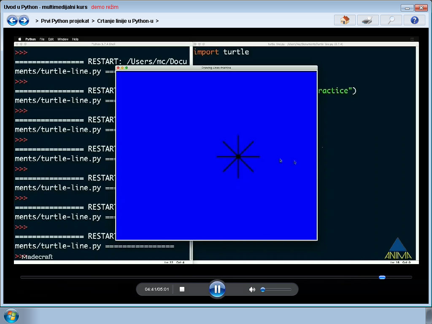Open the Windows Start menu

pyautogui.click(x=11, y=316)
